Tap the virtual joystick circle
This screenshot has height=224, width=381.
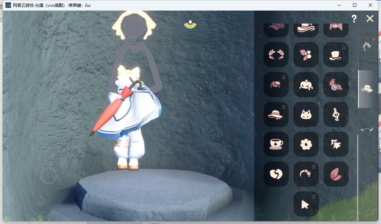click(x=49, y=175)
